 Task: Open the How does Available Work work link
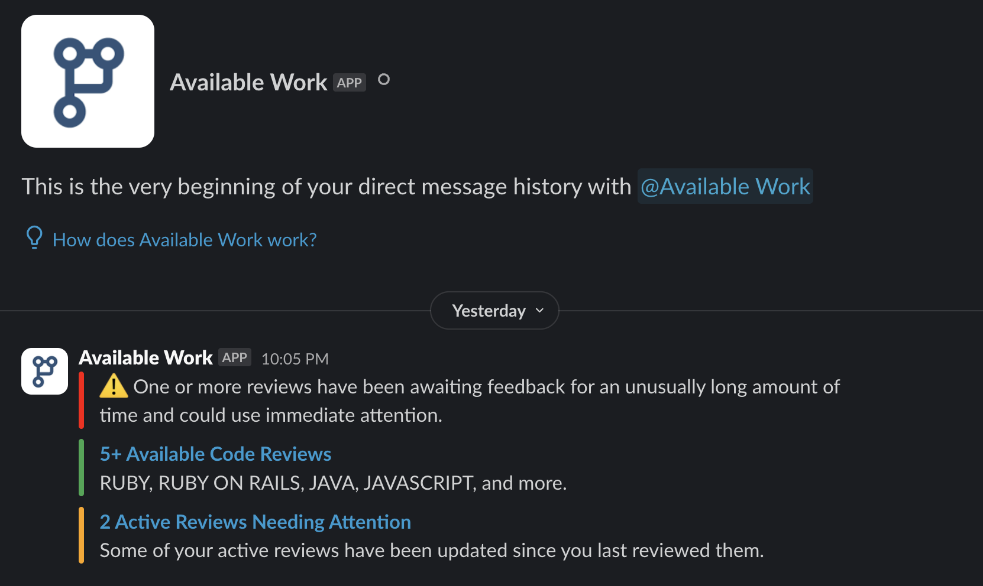coord(185,240)
